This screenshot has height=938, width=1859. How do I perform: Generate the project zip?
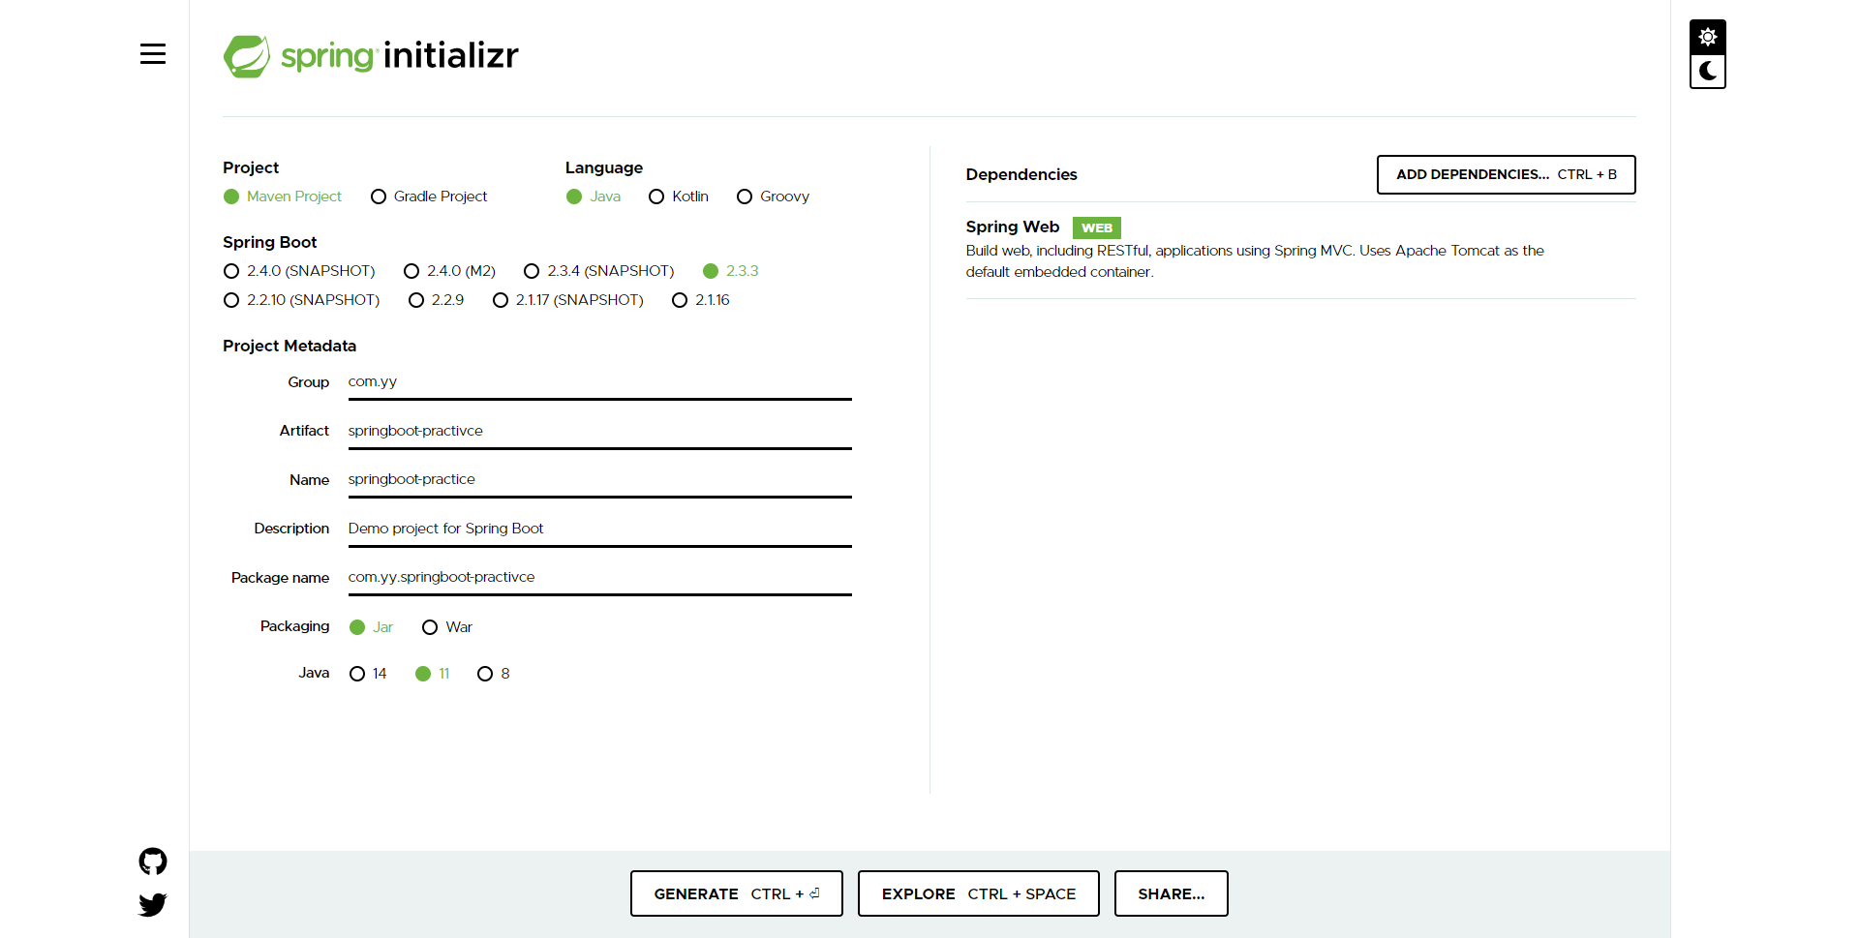pos(737,893)
